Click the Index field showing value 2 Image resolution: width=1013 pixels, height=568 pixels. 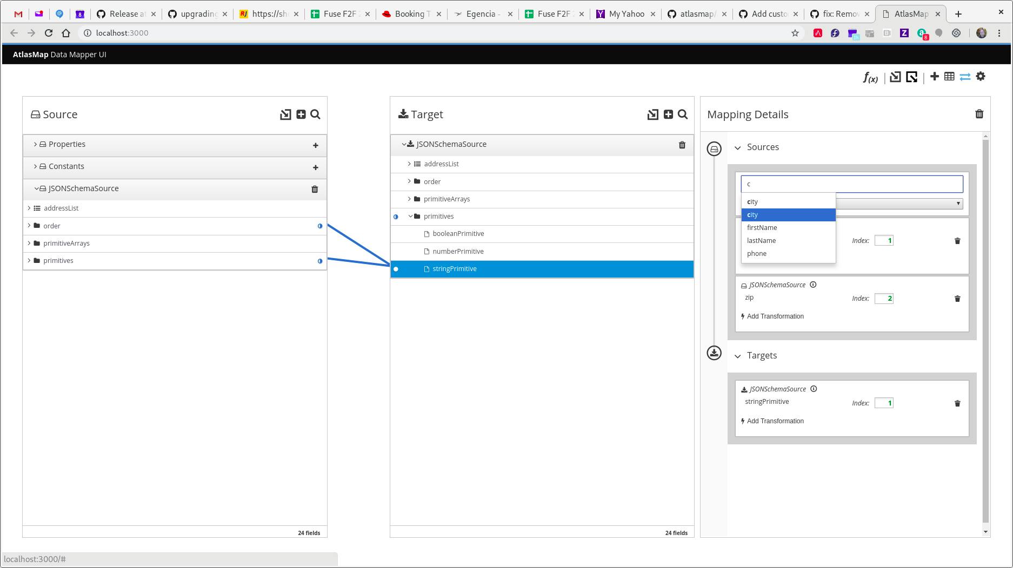pos(883,298)
